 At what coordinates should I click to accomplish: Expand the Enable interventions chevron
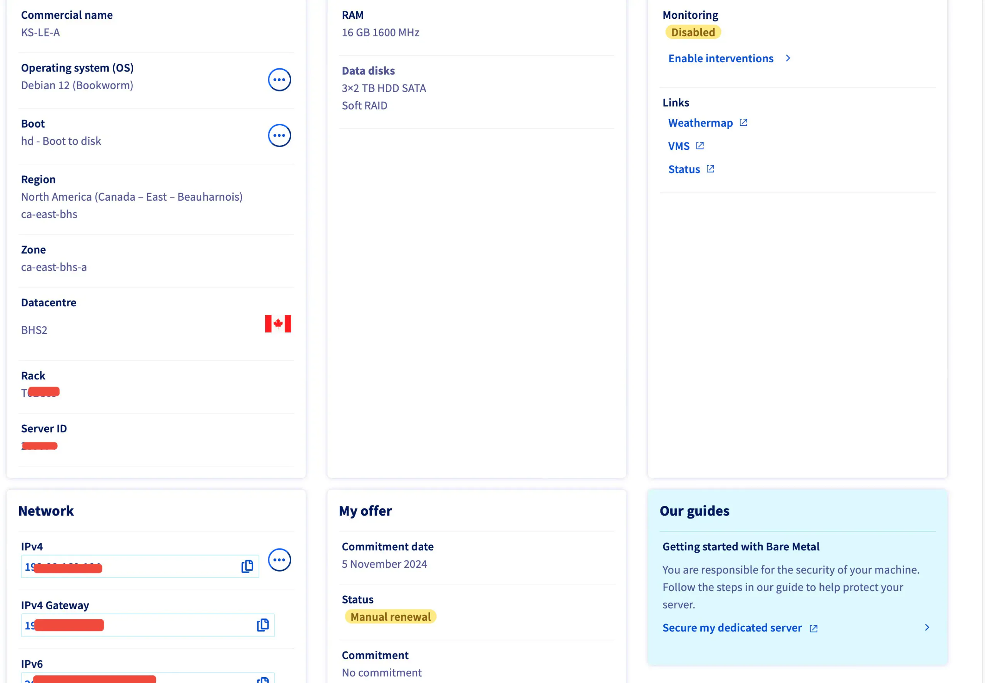tap(788, 58)
